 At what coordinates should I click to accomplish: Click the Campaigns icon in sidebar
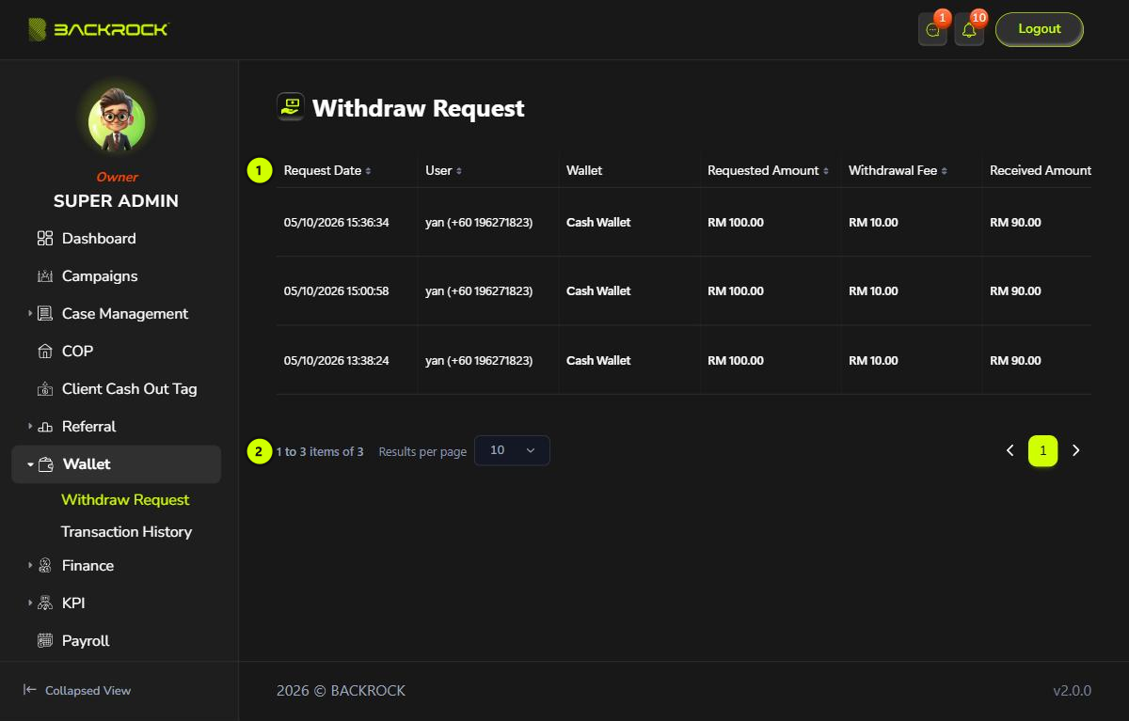[45, 276]
